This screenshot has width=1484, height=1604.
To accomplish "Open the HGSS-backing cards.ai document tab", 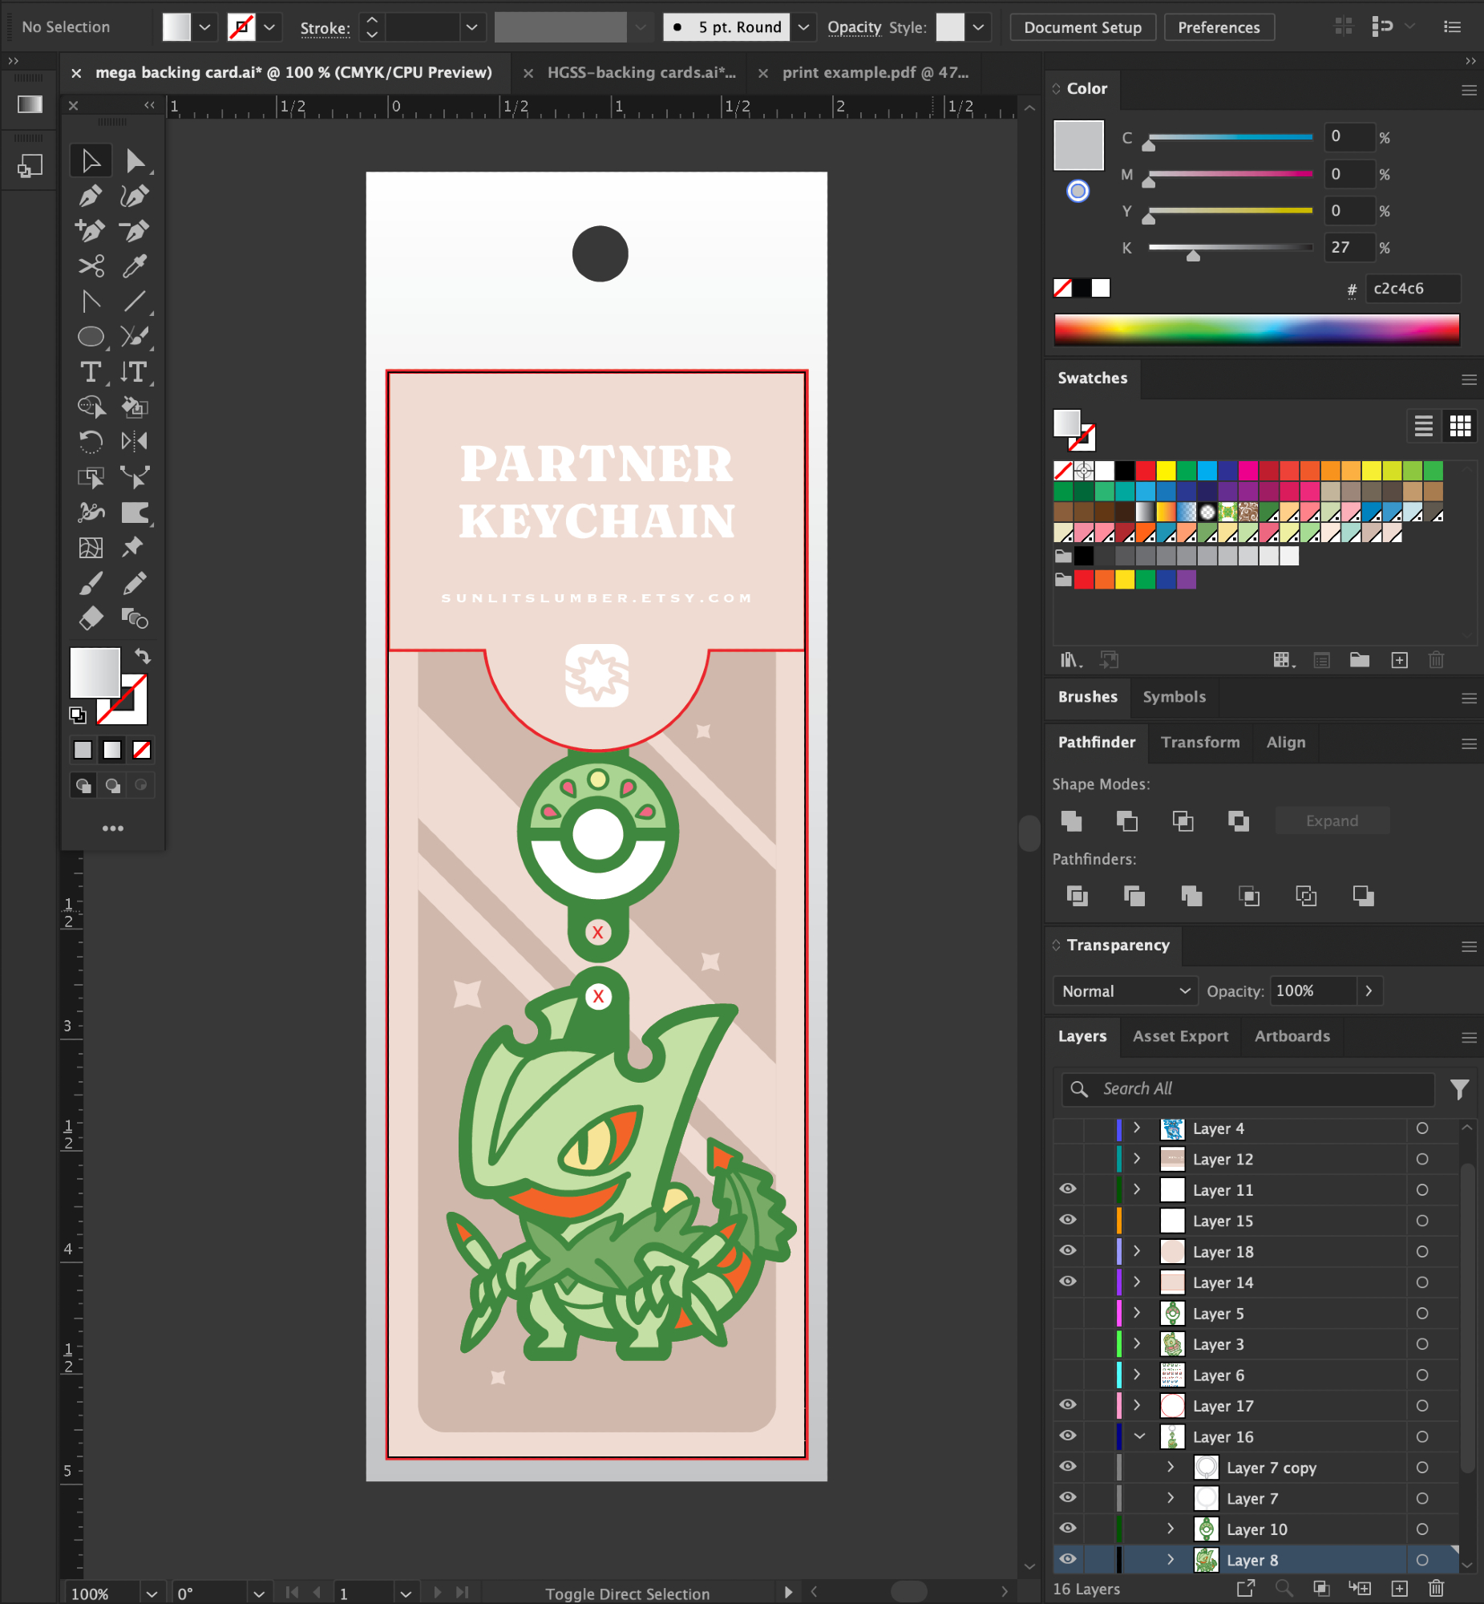I will coord(641,72).
